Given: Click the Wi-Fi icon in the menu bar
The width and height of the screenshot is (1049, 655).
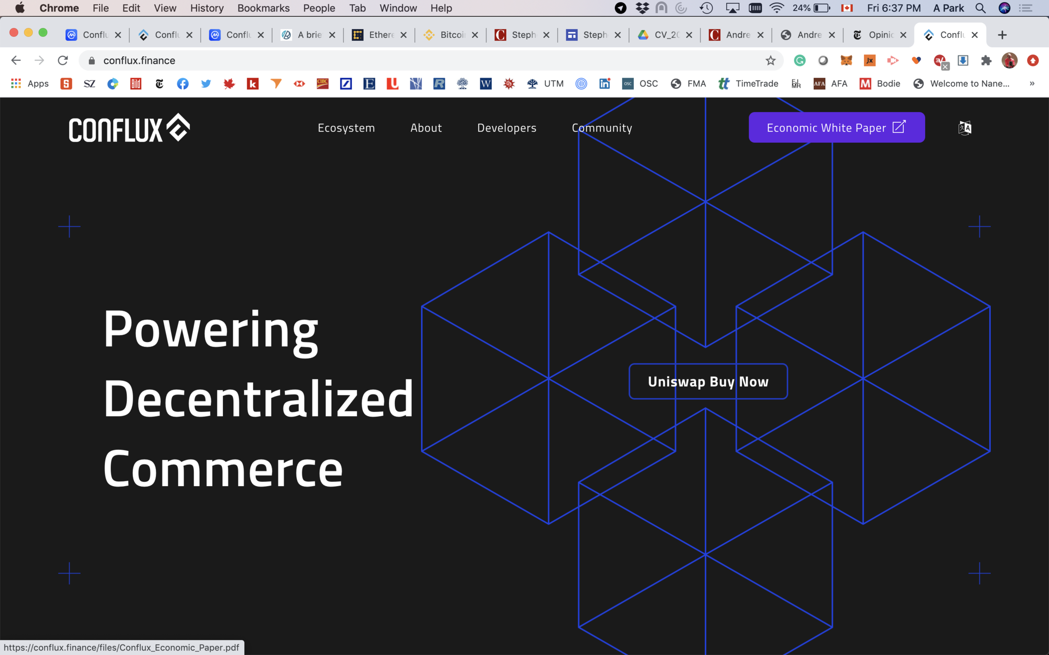Looking at the screenshot, I should pyautogui.click(x=777, y=8).
